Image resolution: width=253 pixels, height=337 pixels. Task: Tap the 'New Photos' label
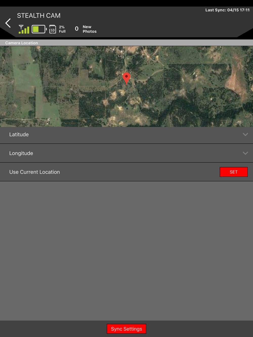(90, 29)
